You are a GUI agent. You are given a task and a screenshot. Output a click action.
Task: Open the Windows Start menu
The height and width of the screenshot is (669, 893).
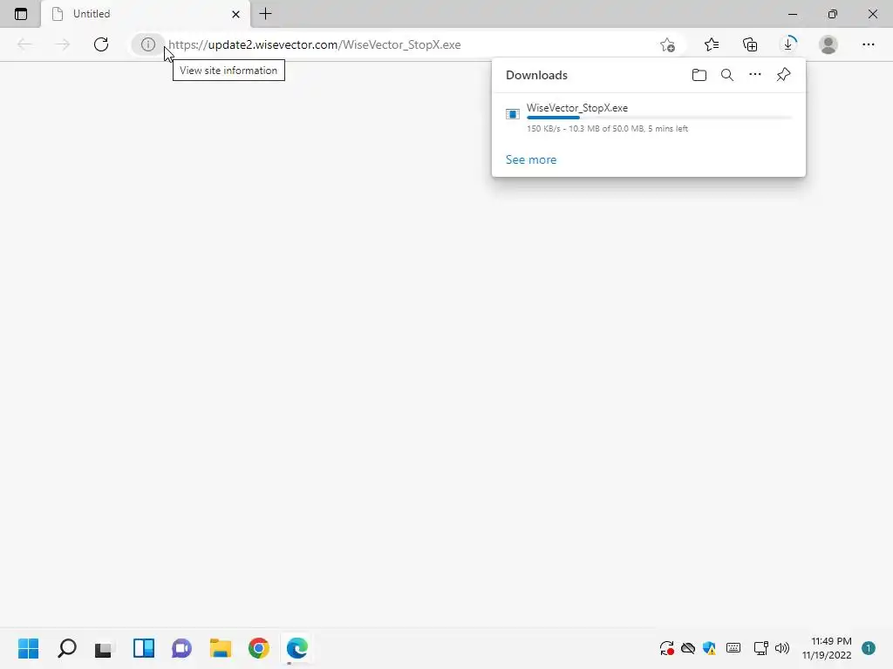click(29, 648)
